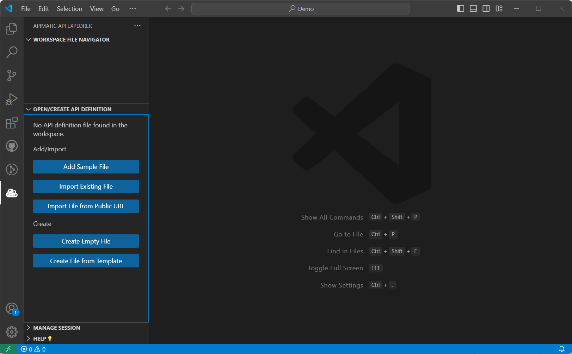572x354 pixels.
Task: Open the Accounts menu icon
Action: (12, 309)
